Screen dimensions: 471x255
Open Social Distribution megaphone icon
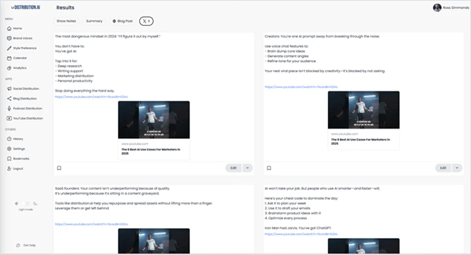[9, 88]
